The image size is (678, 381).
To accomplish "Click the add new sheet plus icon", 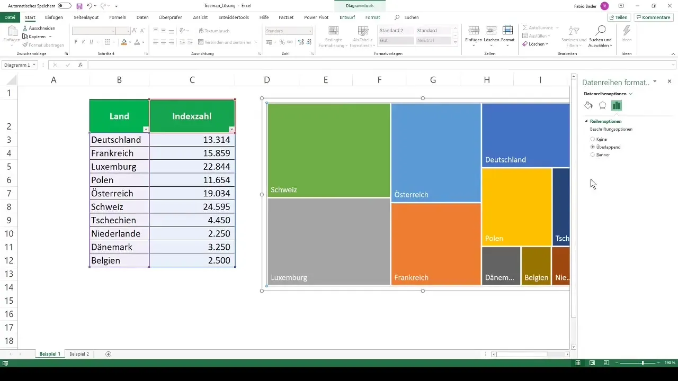I will [x=109, y=353].
